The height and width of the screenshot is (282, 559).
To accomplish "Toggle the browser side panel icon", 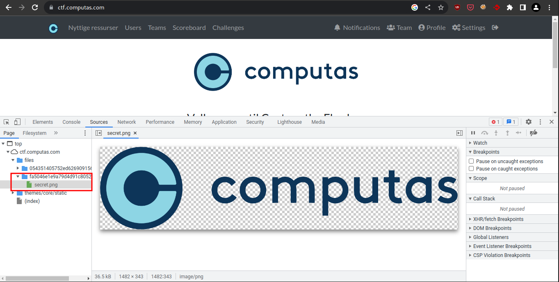I will (x=523, y=7).
